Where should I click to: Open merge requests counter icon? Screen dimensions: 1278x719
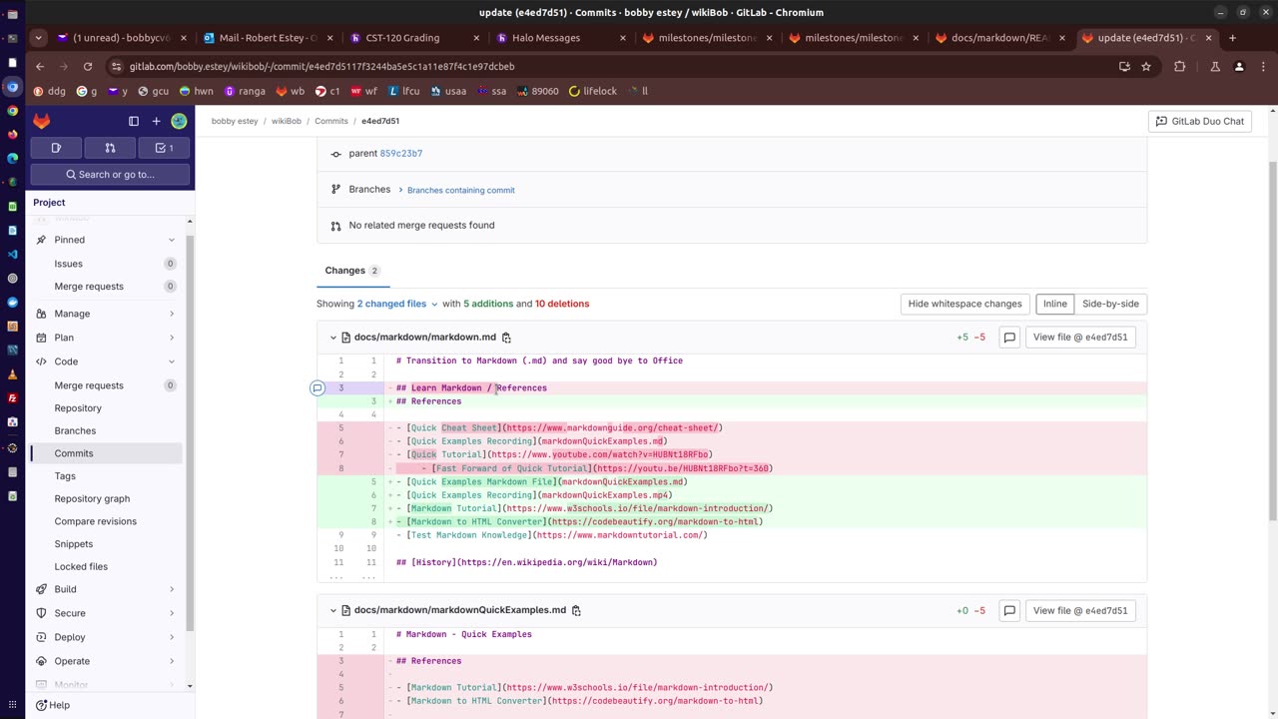[x=110, y=148]
